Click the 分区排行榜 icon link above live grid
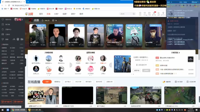200x112 pixels. point(191,82)
